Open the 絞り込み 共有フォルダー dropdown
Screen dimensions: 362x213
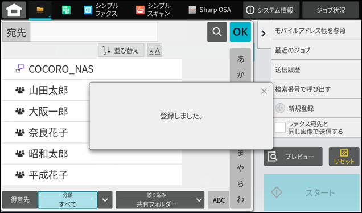coord(160,200)
